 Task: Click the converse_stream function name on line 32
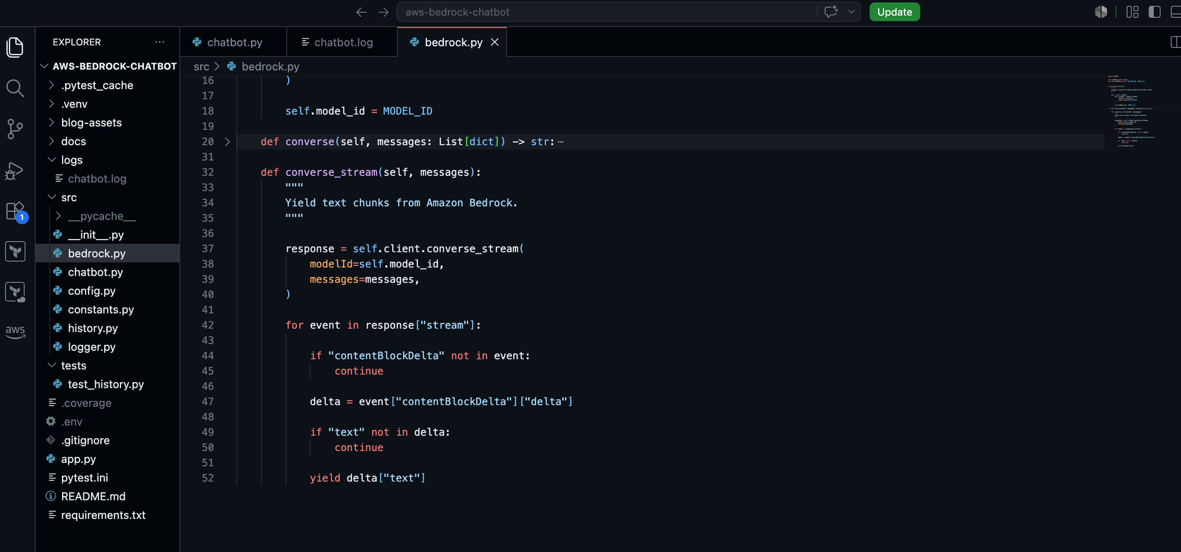tap(331, 172)
